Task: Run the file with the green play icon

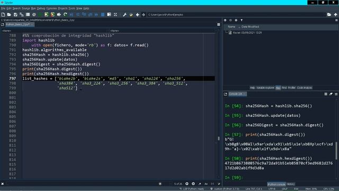Action: pyautogui.click(x=40, y=14)
